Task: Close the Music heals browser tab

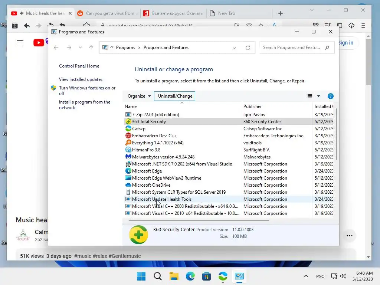Action: pos(70,13)
